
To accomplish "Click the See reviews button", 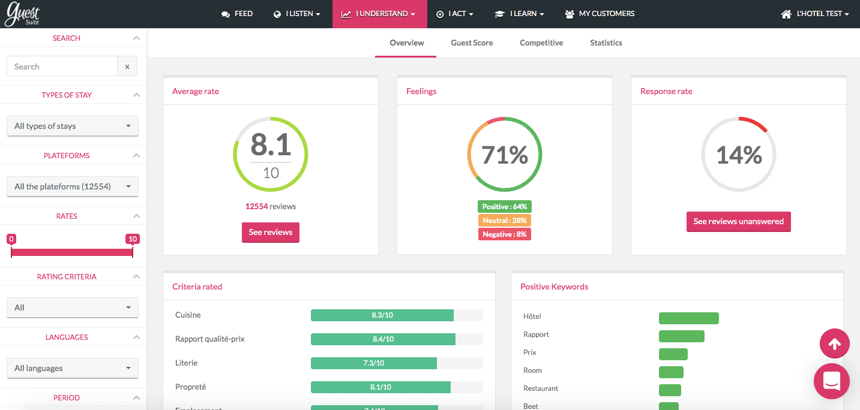I will pyautogui.click(x=270, y=232).
